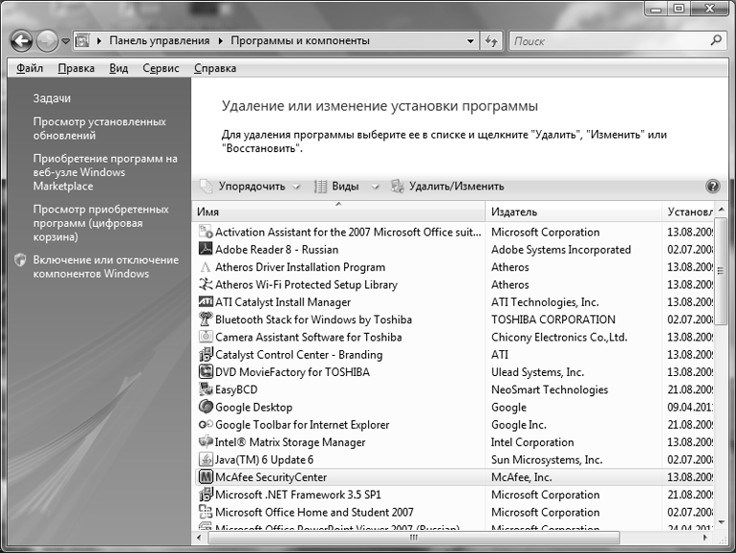Image resolution: width=736 pixels, height=553 pixels.
Task: Click vertical scrollbar up arrow
Action: 722,210
